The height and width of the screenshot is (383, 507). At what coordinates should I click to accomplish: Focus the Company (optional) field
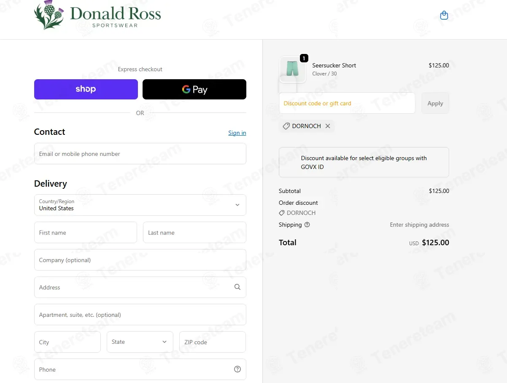pyautogui.click(x=140, y=260)
